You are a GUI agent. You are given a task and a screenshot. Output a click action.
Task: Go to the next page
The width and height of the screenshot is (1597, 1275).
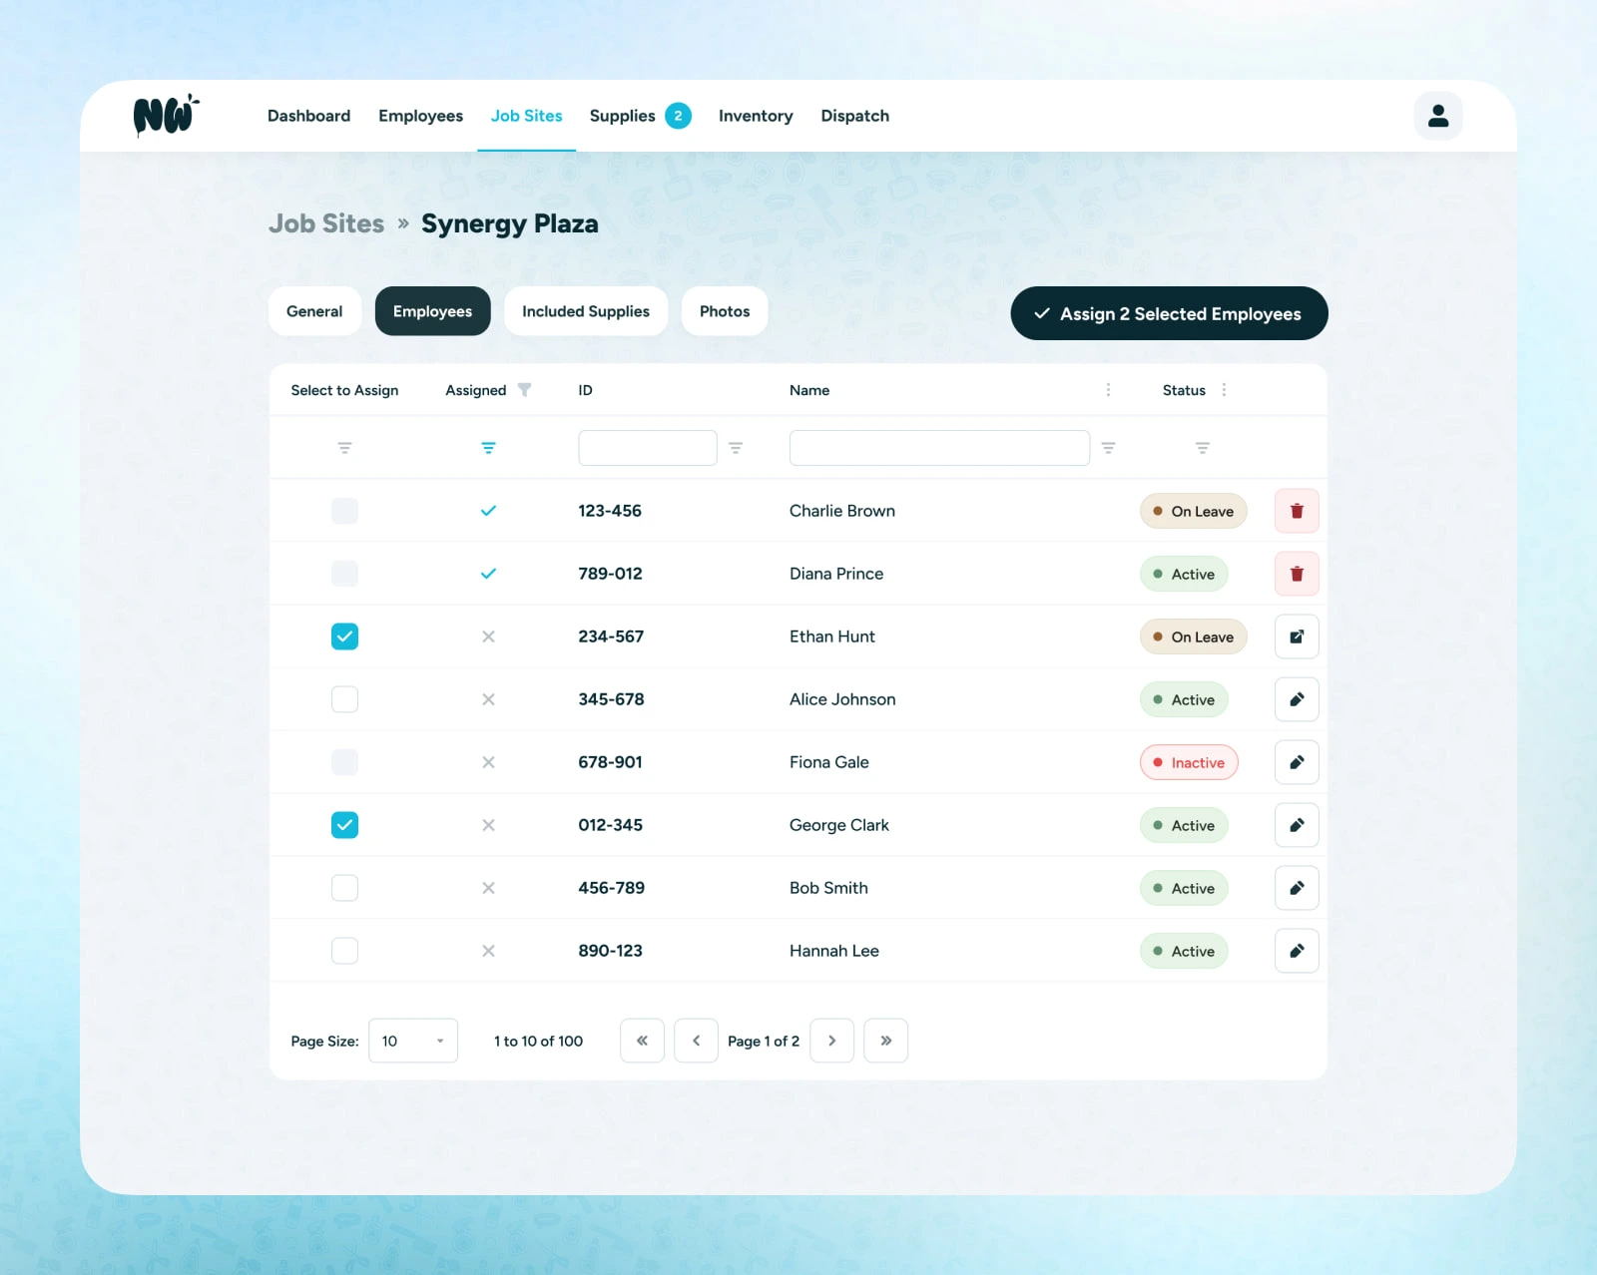[831, 1041]
